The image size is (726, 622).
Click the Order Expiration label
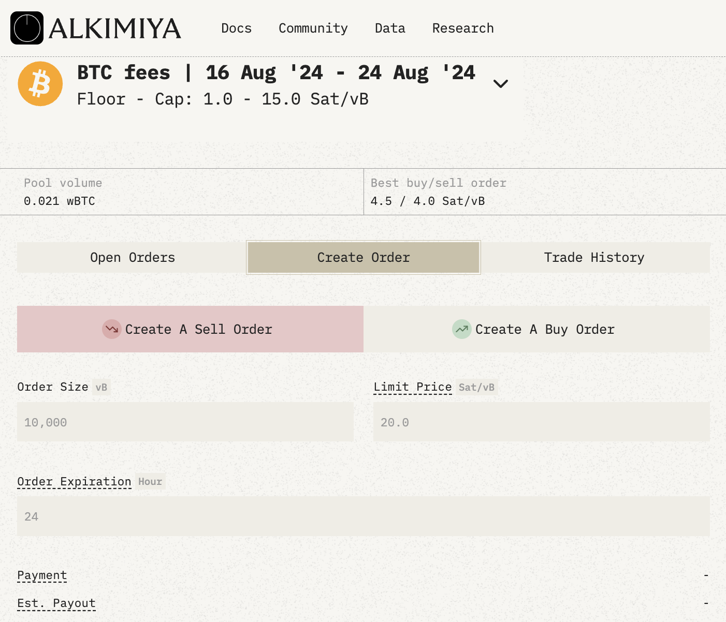pyautogui.click(x=74, y=482)
